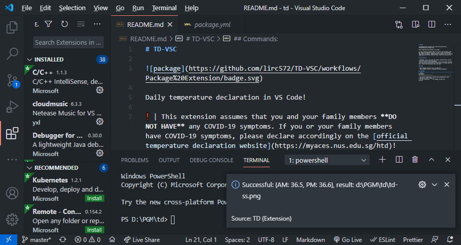Select the Extensions view icon
Screen dimensions: 461x245
click(x=12, y=133)
